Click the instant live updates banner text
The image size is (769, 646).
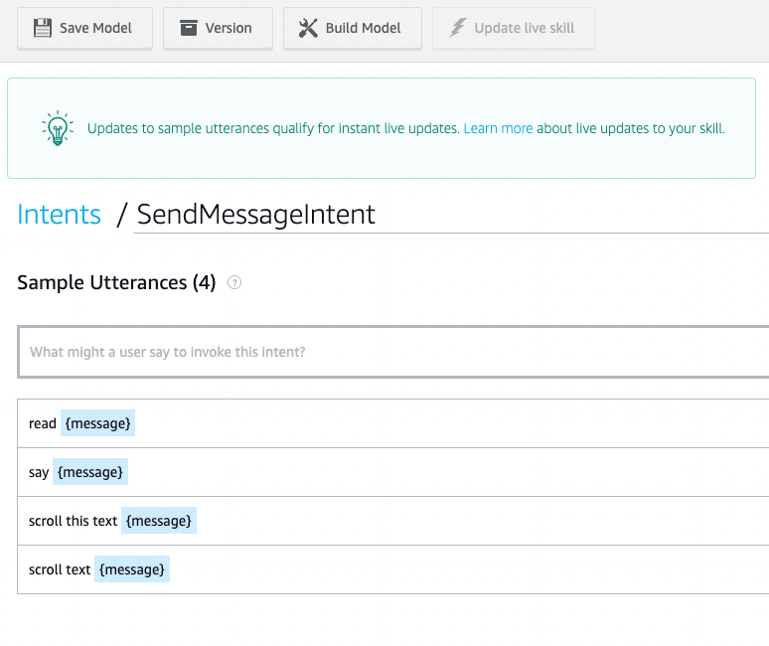coord(274,128)
